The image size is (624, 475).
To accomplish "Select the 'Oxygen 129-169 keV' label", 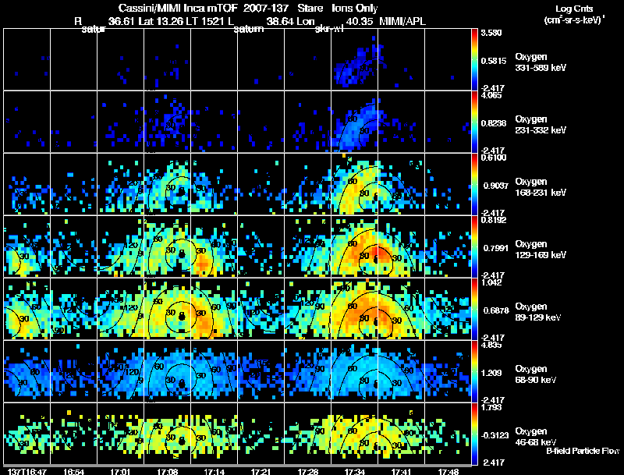I will [541, 250].
